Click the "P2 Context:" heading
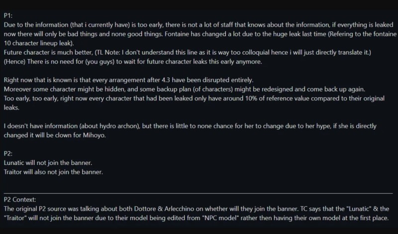 (20, 200)
